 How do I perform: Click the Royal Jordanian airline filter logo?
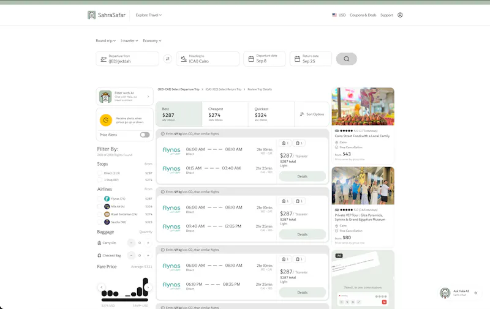[x=107, y=214]
